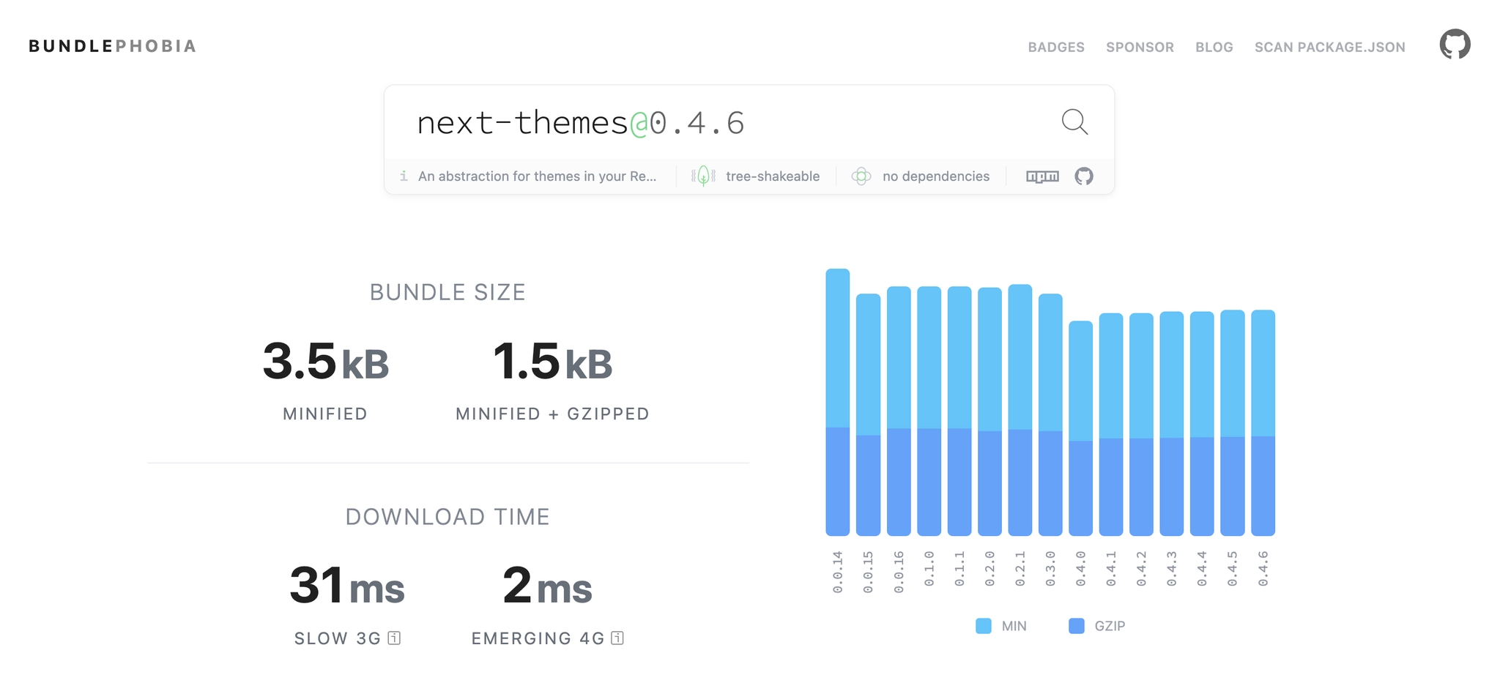The image size is (1500, 694).
Task: Click the 'tree-shakeable' label
Action: (773, 176)
